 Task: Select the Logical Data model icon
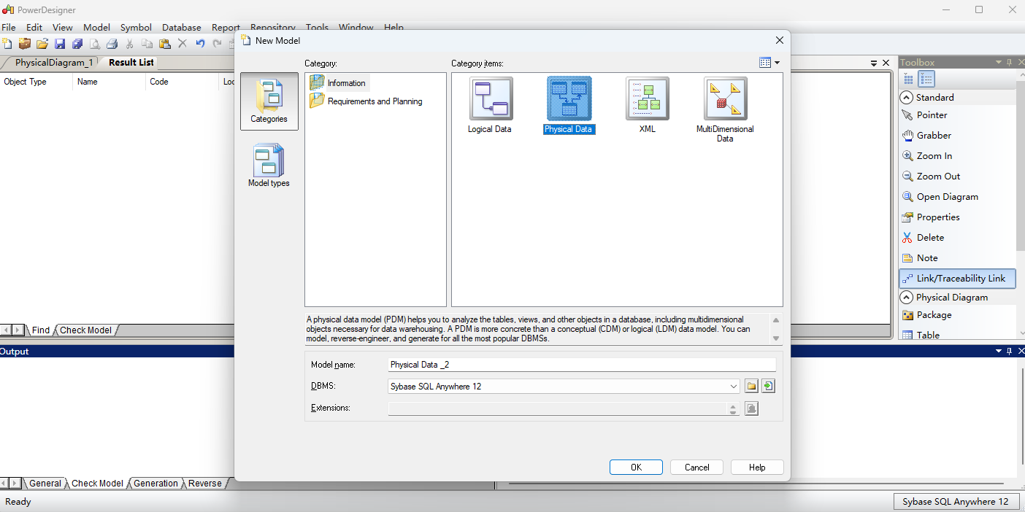pyautogui.click(x=491, y=99)
